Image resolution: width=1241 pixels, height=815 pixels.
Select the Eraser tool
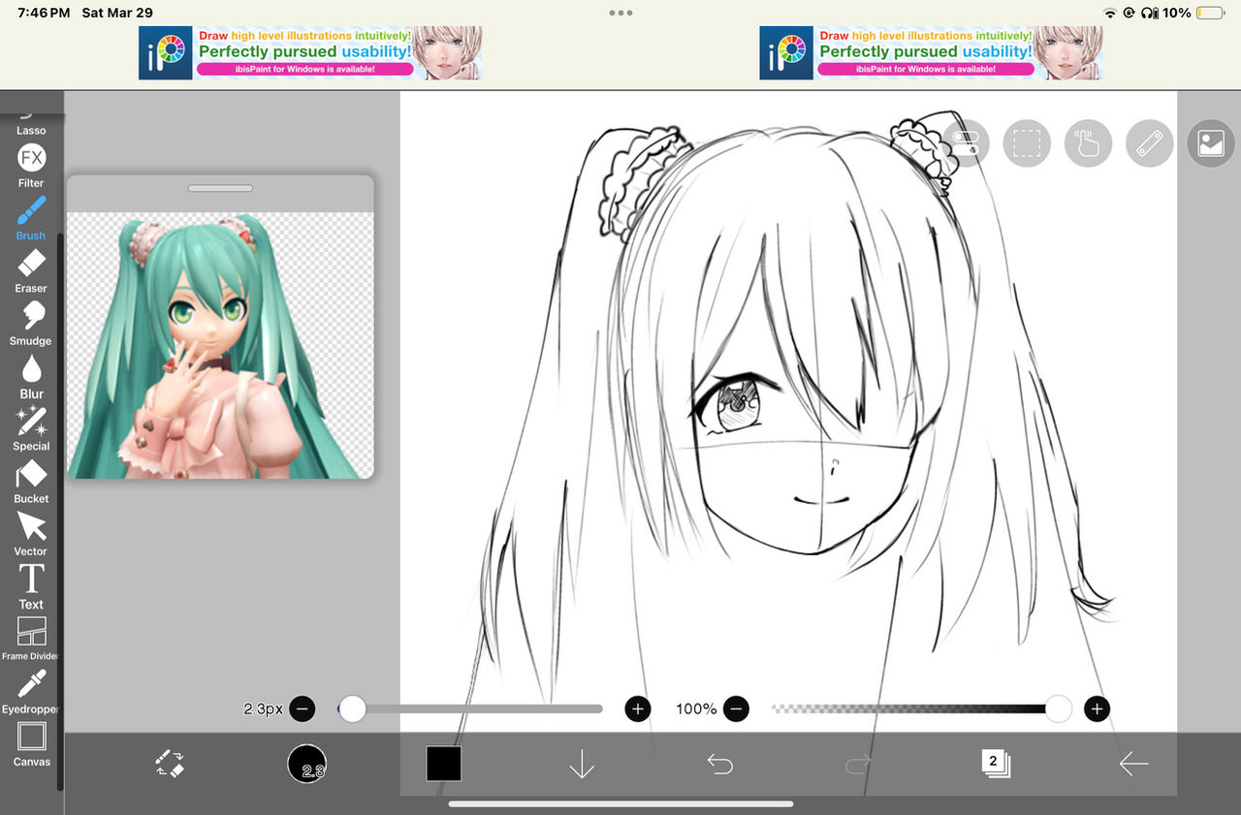click(x=31, y=270)
